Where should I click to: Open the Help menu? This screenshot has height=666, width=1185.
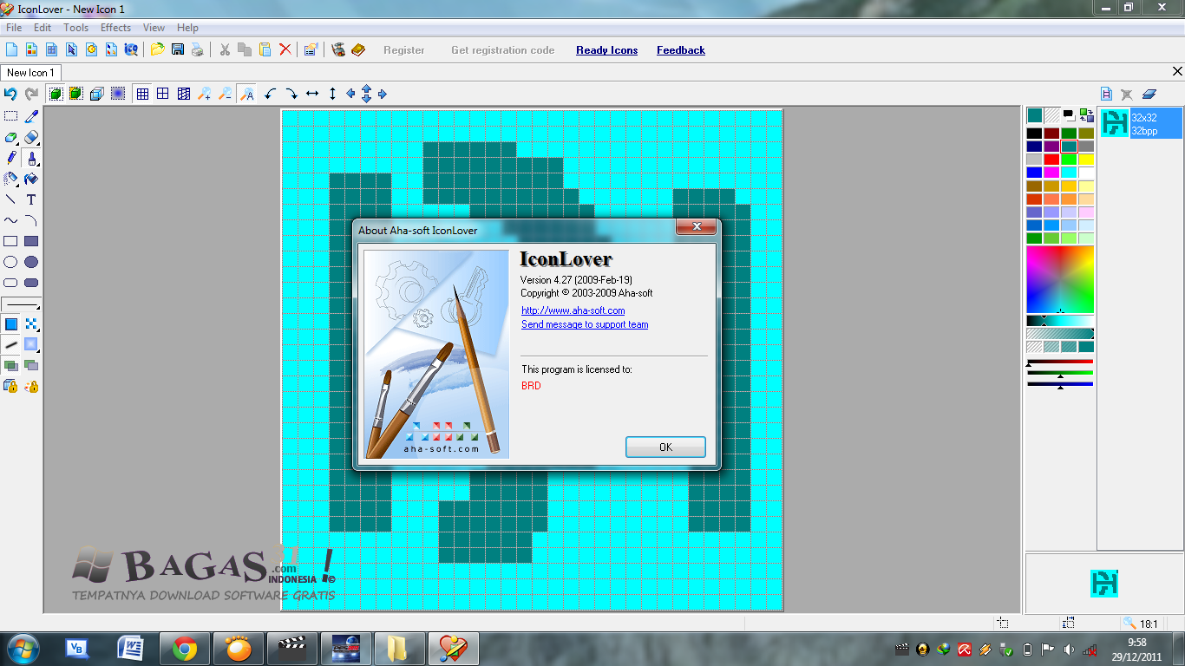click(187, 28)
